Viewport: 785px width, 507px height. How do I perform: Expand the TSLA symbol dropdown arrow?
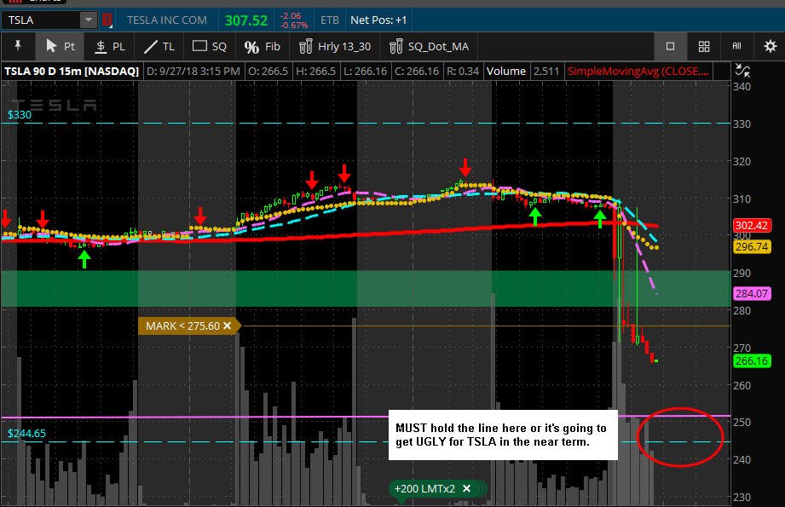pos(89,20)
